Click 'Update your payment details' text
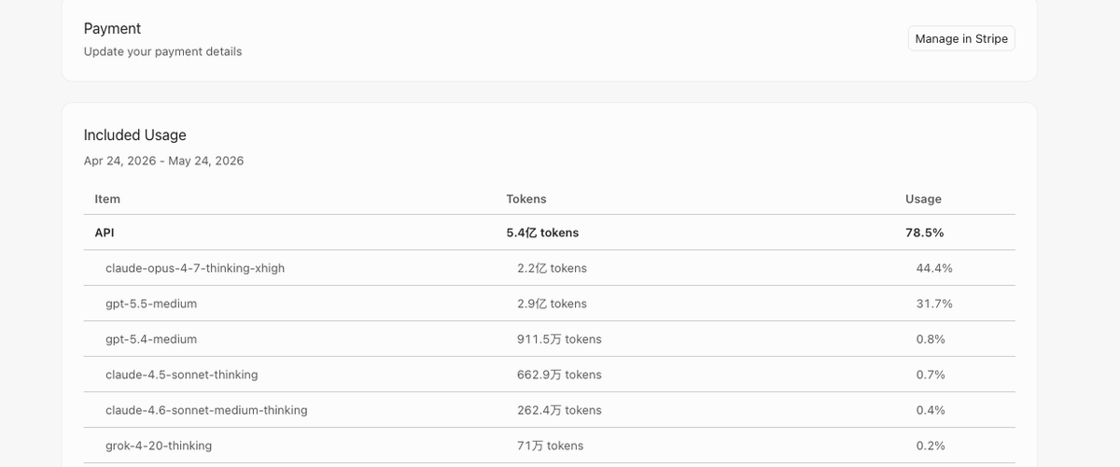Screen dimensions: 1120x467 (x=162, y=51)
